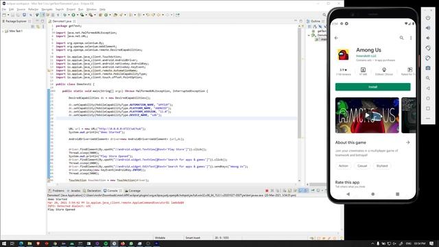Image resolution: width=439 pixels, height=247 pixels.
Task: Raise volume with emulator volume up icon
Action: point(428,27)
